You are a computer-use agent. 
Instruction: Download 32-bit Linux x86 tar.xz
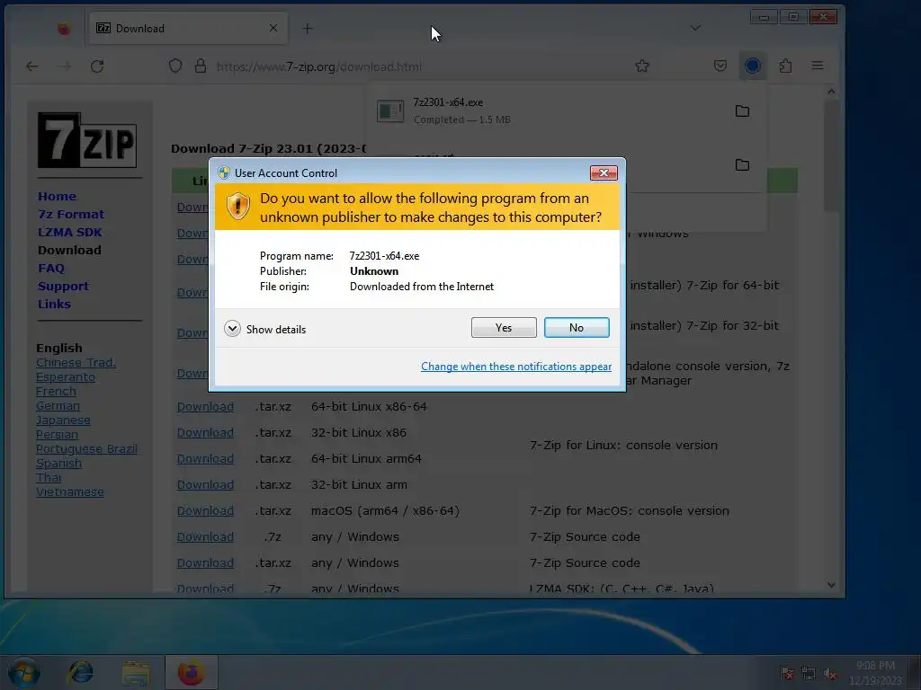205,432
